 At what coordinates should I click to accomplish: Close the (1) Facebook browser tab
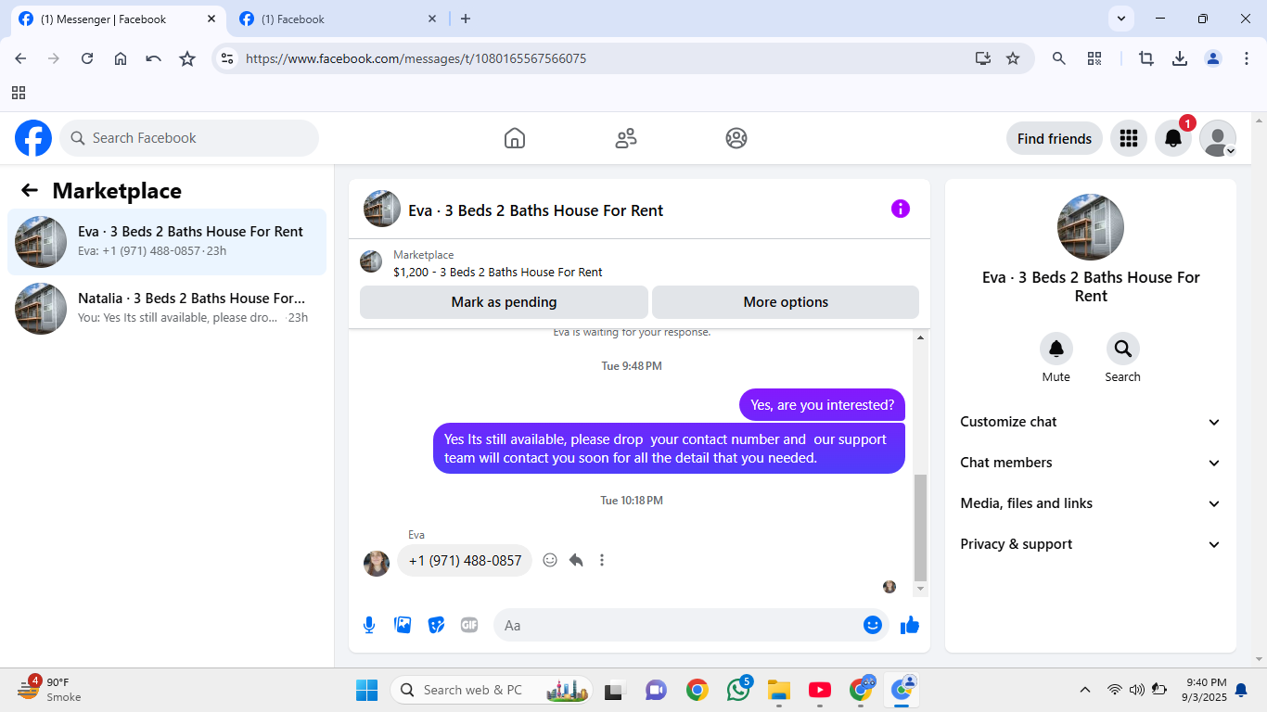tap(432, 19)
